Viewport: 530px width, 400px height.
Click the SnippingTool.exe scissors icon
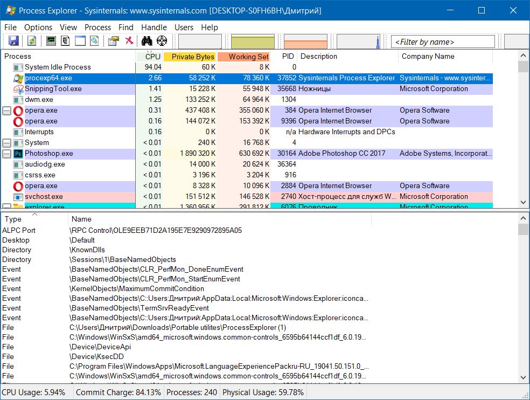(18, 89)
